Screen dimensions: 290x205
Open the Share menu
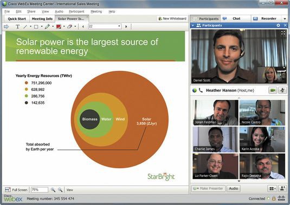coord(31,11)
